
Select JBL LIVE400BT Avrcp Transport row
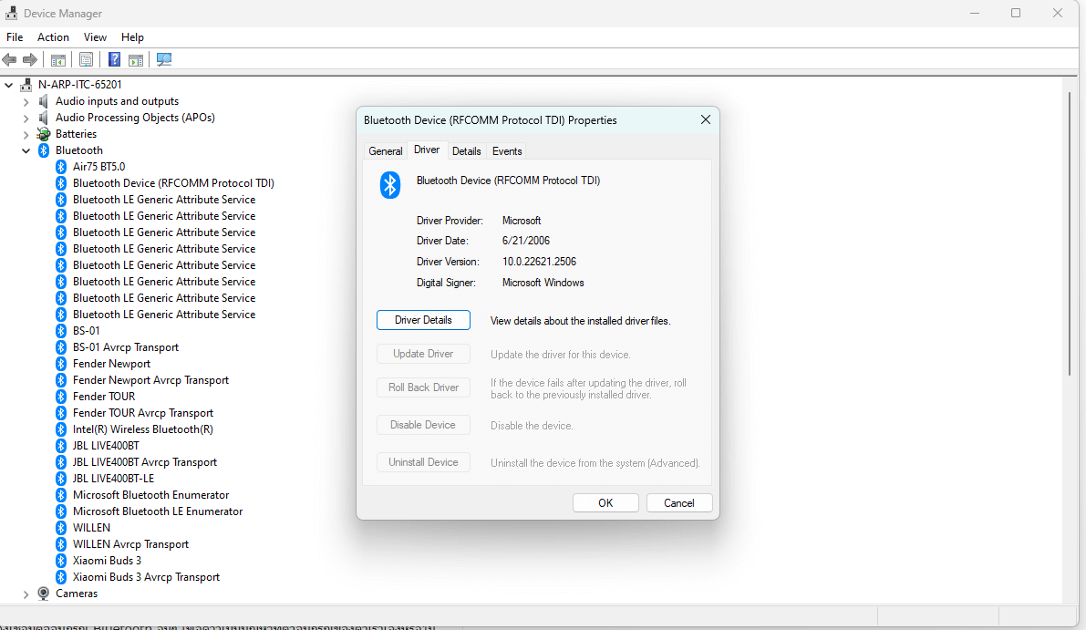pos(145,462)
